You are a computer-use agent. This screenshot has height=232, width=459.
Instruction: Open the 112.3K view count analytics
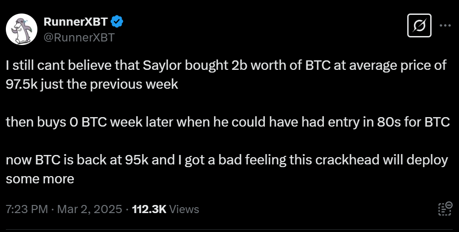tap(149, 209)
